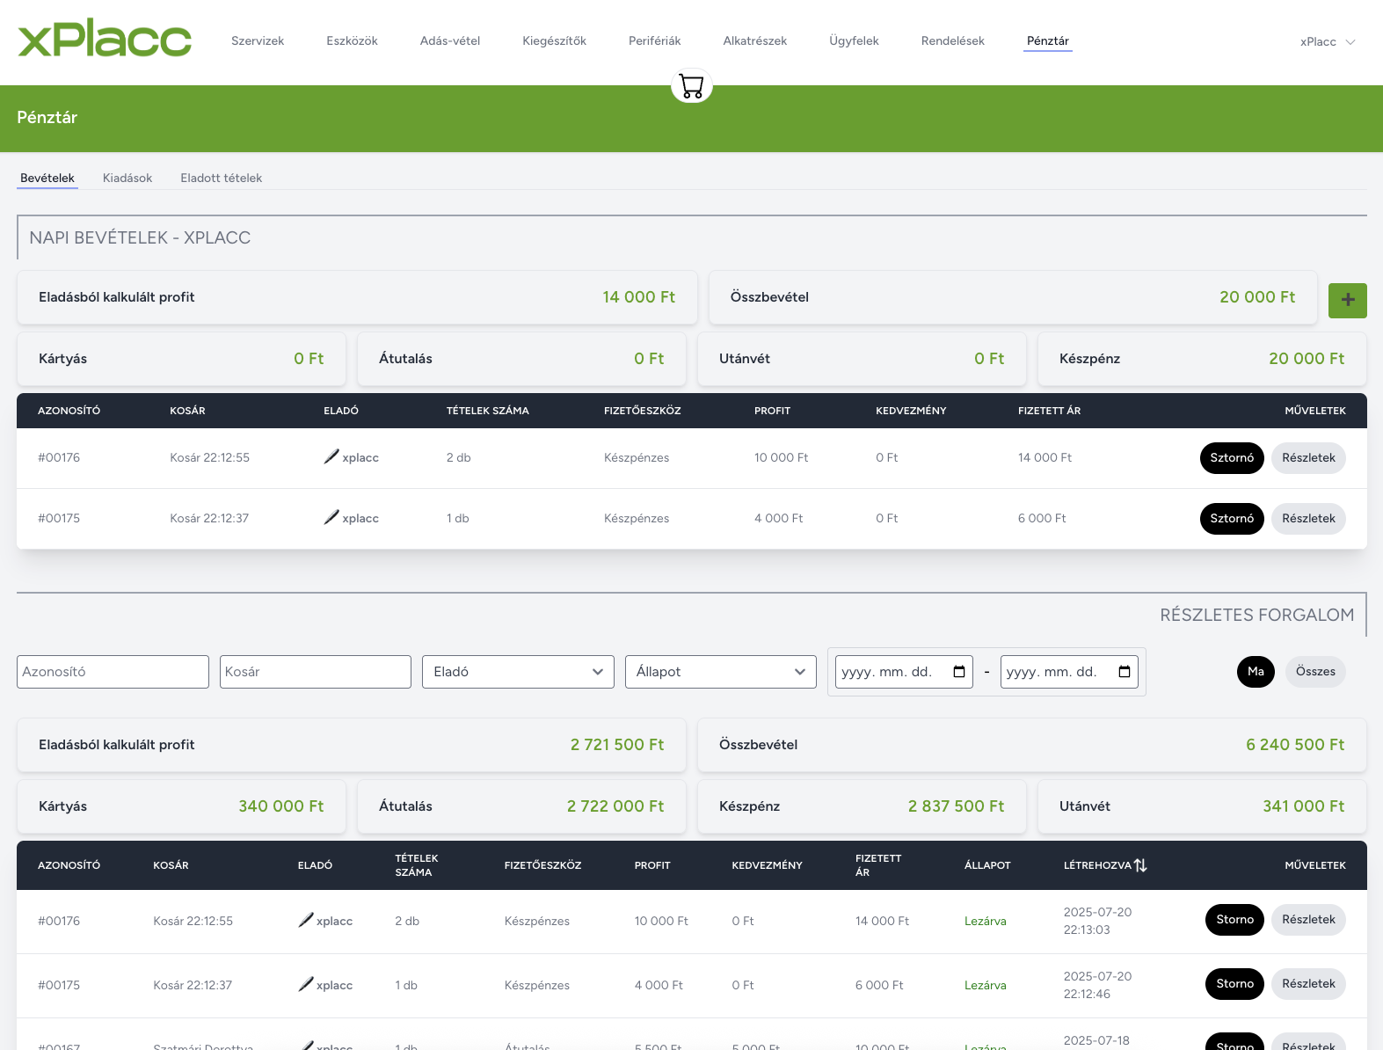Open Részletek for daily order #00175
Screen dimensions: 1383x1050
[x=1308, y=518]
